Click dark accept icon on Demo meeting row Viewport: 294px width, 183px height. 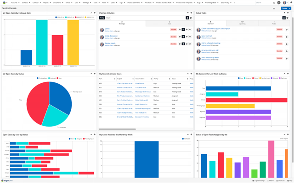(x=183, y=29)
